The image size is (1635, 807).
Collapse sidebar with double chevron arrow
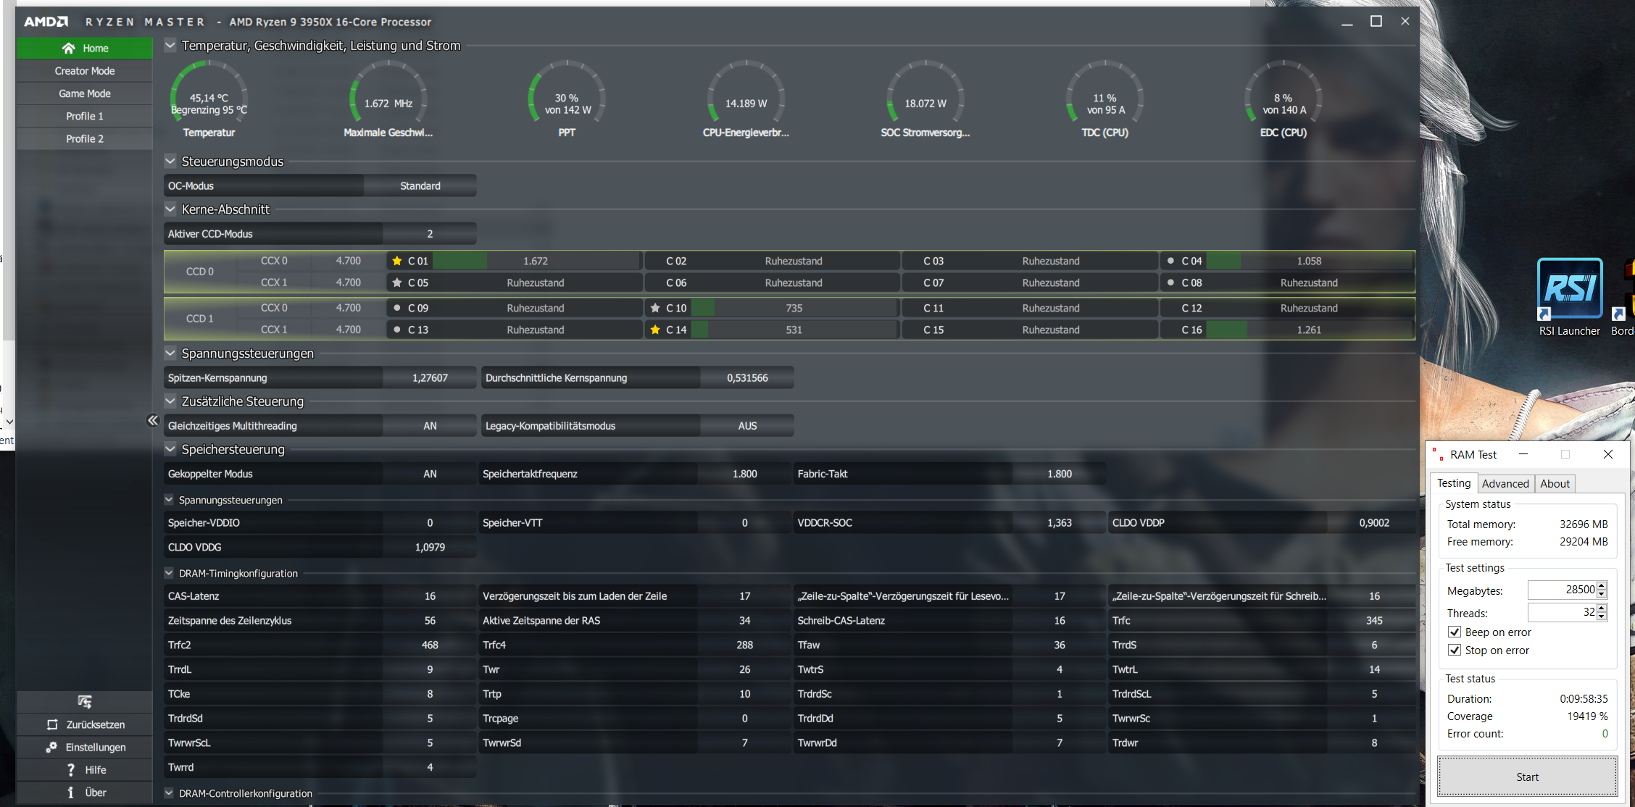pos(153,420)
